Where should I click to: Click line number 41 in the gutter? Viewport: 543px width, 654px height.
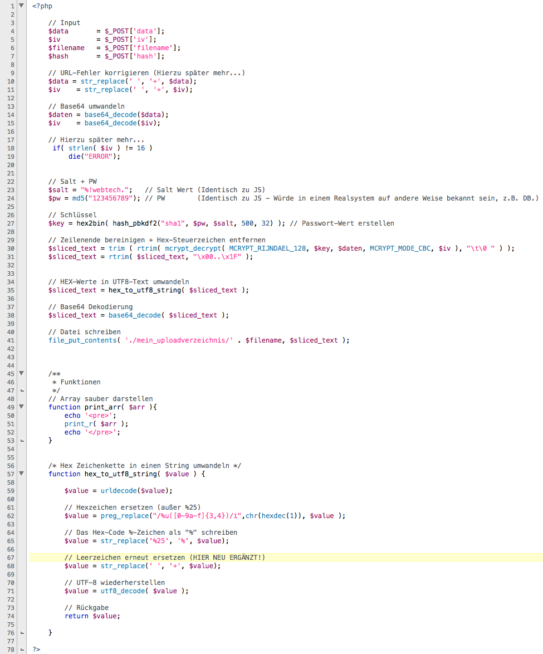click(11, 340)
